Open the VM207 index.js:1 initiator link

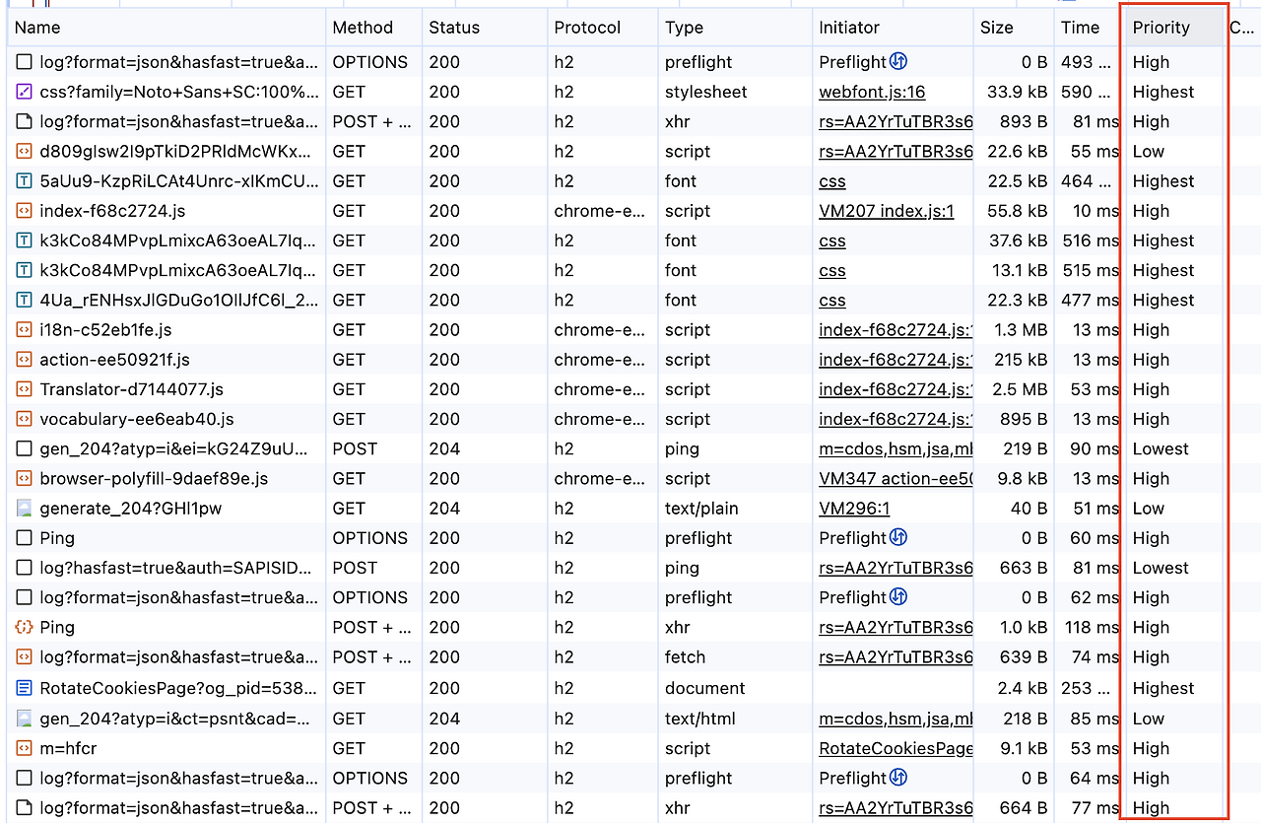[x=887, y=211]
